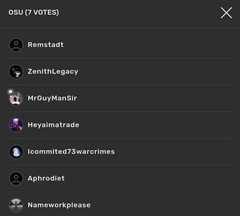Go to Heyaimatrade's profile name

tap(53, 125)
